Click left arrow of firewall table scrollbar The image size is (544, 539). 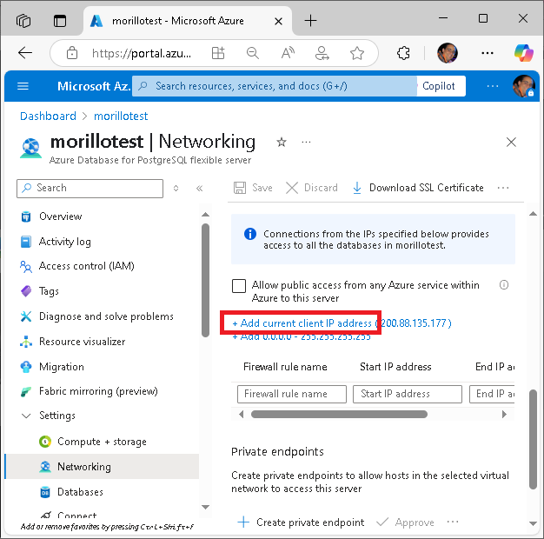point(242,414)
